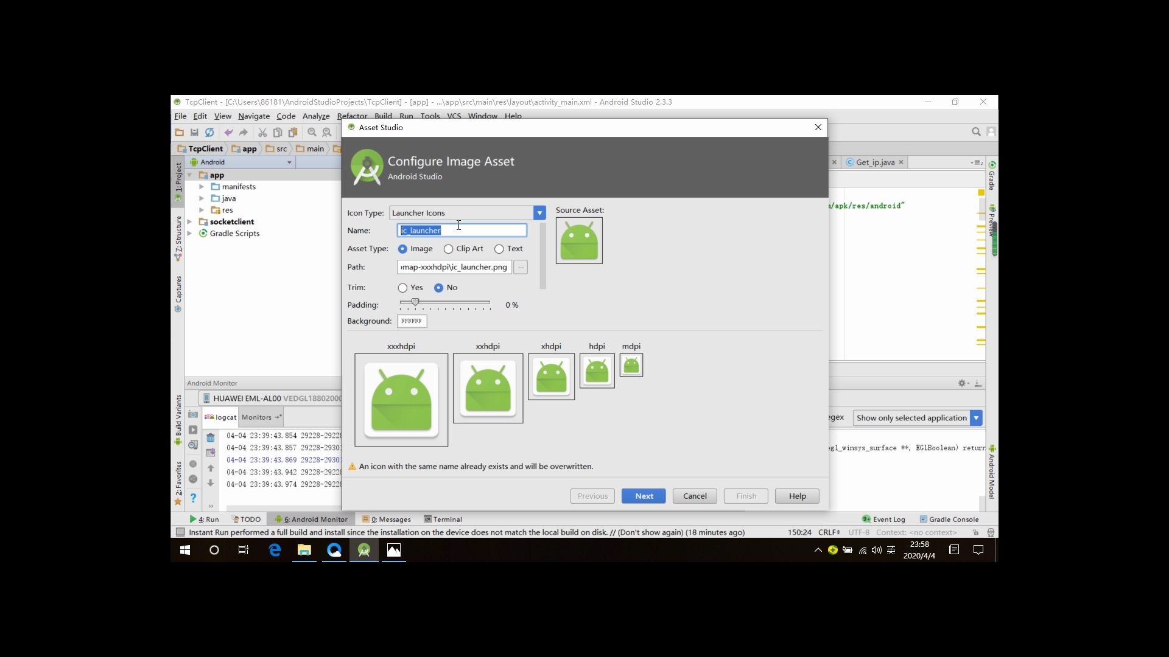Viewport: 1169px width, 657px height.
Task: Expand the Show only selected application dropdown
Action: [x=975, y=418]
